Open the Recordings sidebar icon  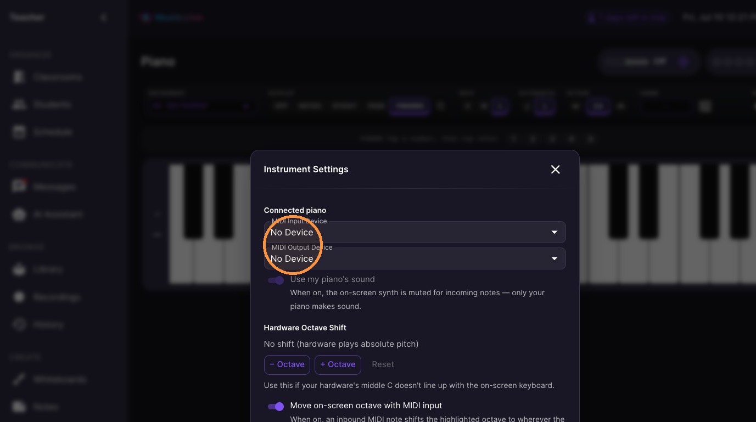[19, 297]
